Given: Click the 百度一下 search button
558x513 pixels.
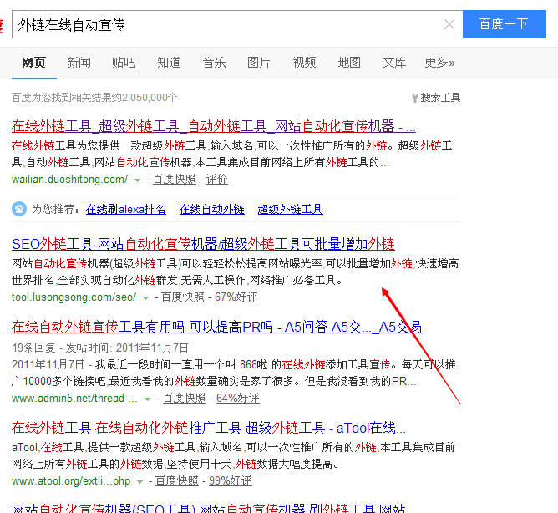Looking at the screenshot, I should [x=505, y=24].
